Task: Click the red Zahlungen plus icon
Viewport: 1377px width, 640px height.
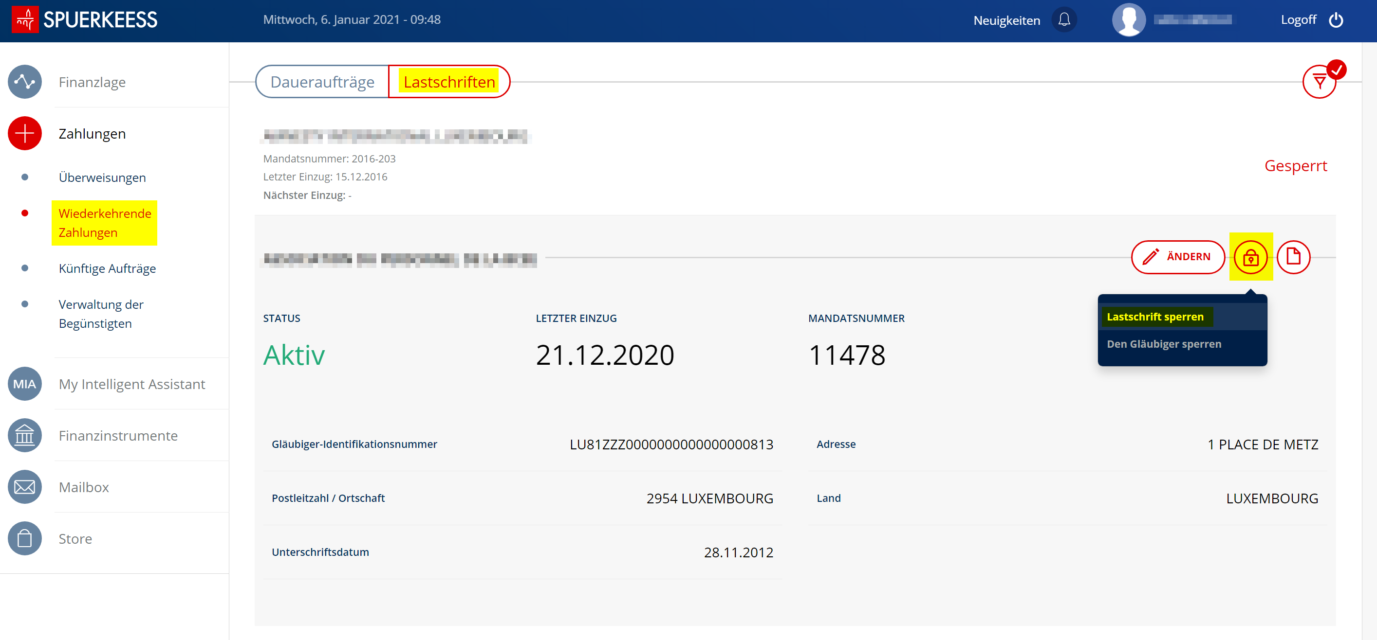Action: coord(24,133)
